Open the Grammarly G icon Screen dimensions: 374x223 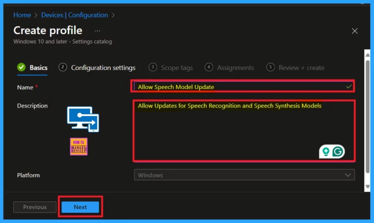338,151
